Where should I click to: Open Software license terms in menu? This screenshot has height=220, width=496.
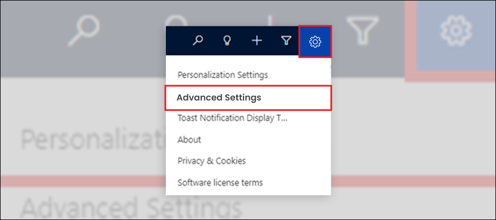point(220,183)
